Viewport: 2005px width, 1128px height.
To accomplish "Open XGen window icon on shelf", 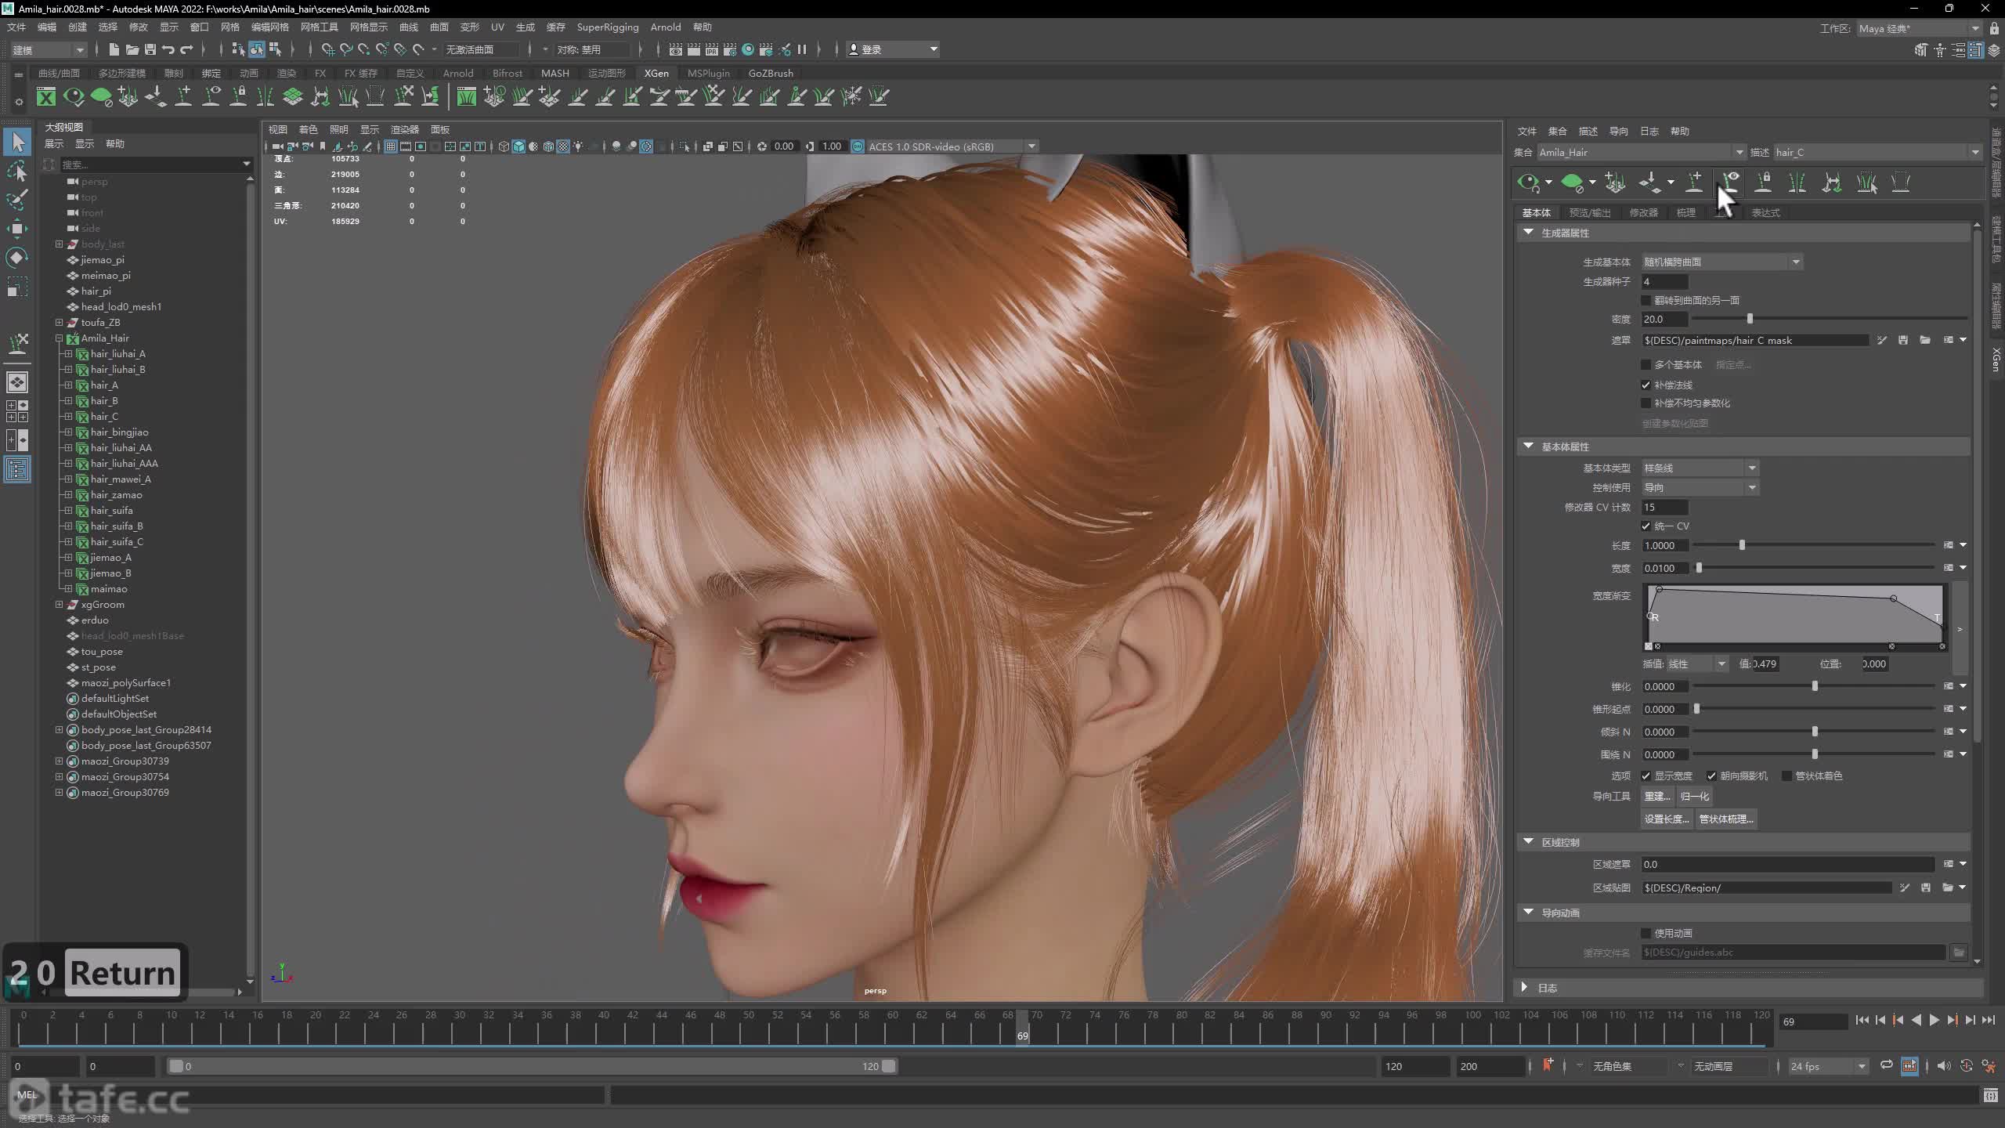I will 46,96.
